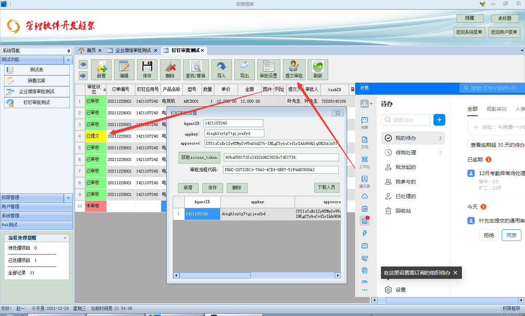Click the dialog's 删除 button
Viewport: 525px width, 316px height.
coord(237,187)
